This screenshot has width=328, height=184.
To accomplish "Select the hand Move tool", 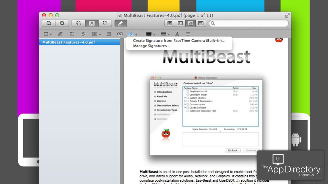I will 79,23.
